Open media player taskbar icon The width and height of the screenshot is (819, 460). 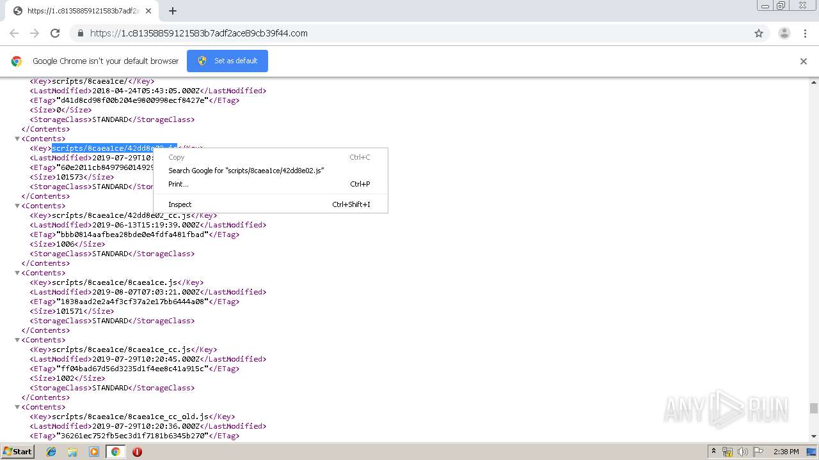[x=94, y=452]
